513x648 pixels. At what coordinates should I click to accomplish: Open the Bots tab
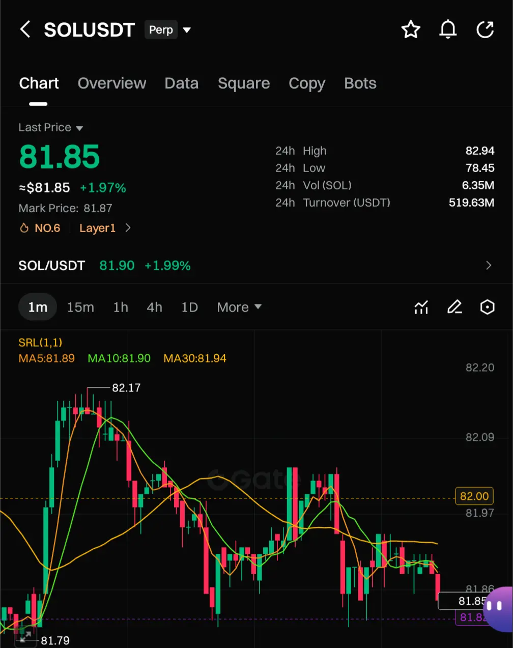360,83
